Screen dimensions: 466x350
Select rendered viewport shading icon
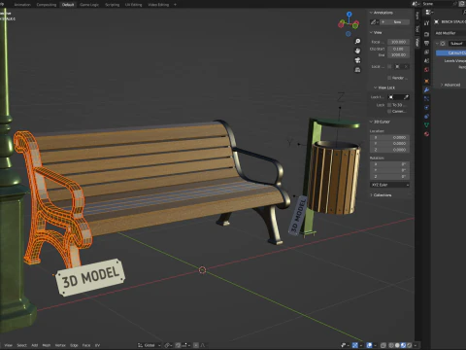click(410, 345)
